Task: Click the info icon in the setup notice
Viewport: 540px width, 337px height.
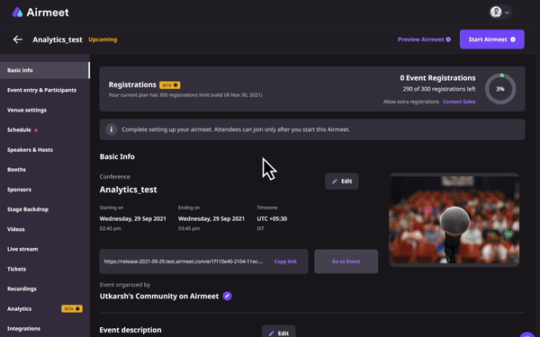Action: pyautogui.click(x=112, y=129)
